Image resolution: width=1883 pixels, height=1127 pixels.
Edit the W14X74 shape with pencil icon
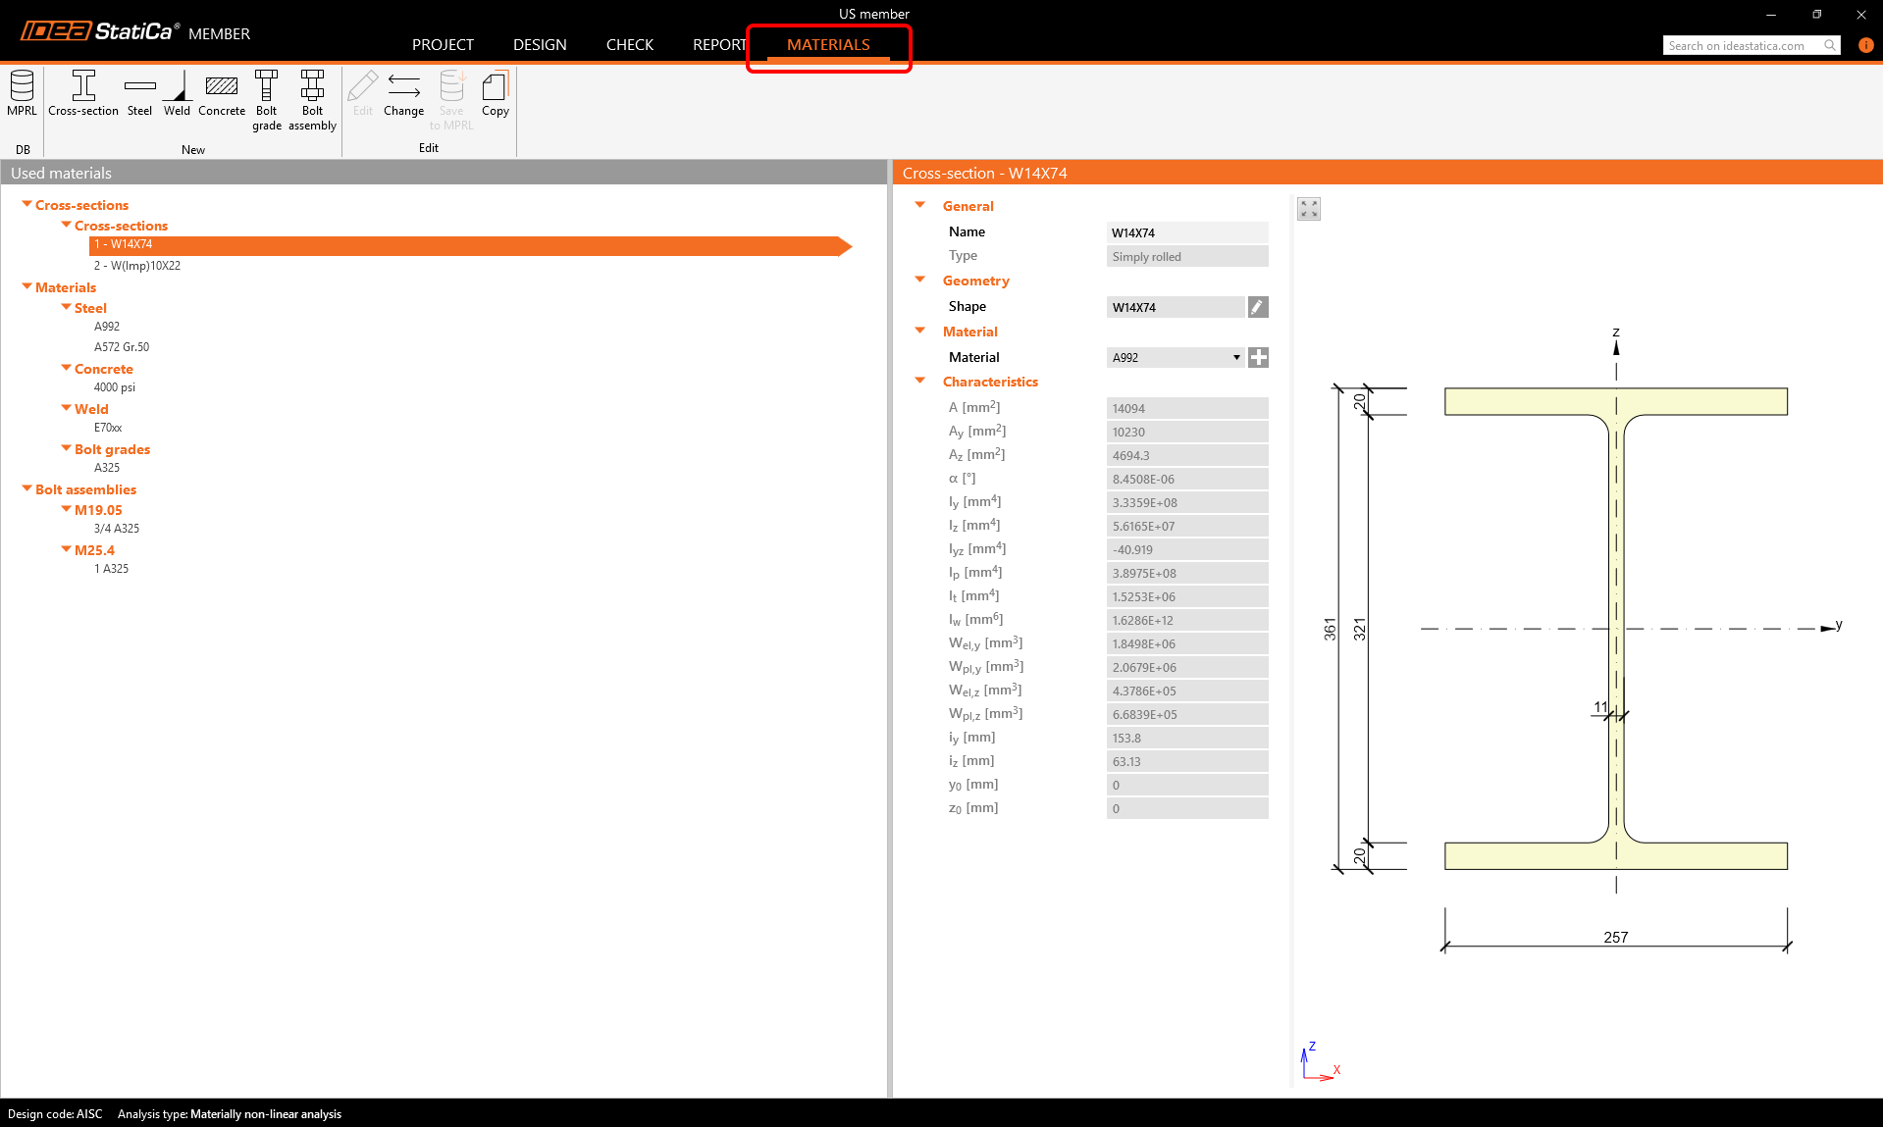[x=1257, y=307]
